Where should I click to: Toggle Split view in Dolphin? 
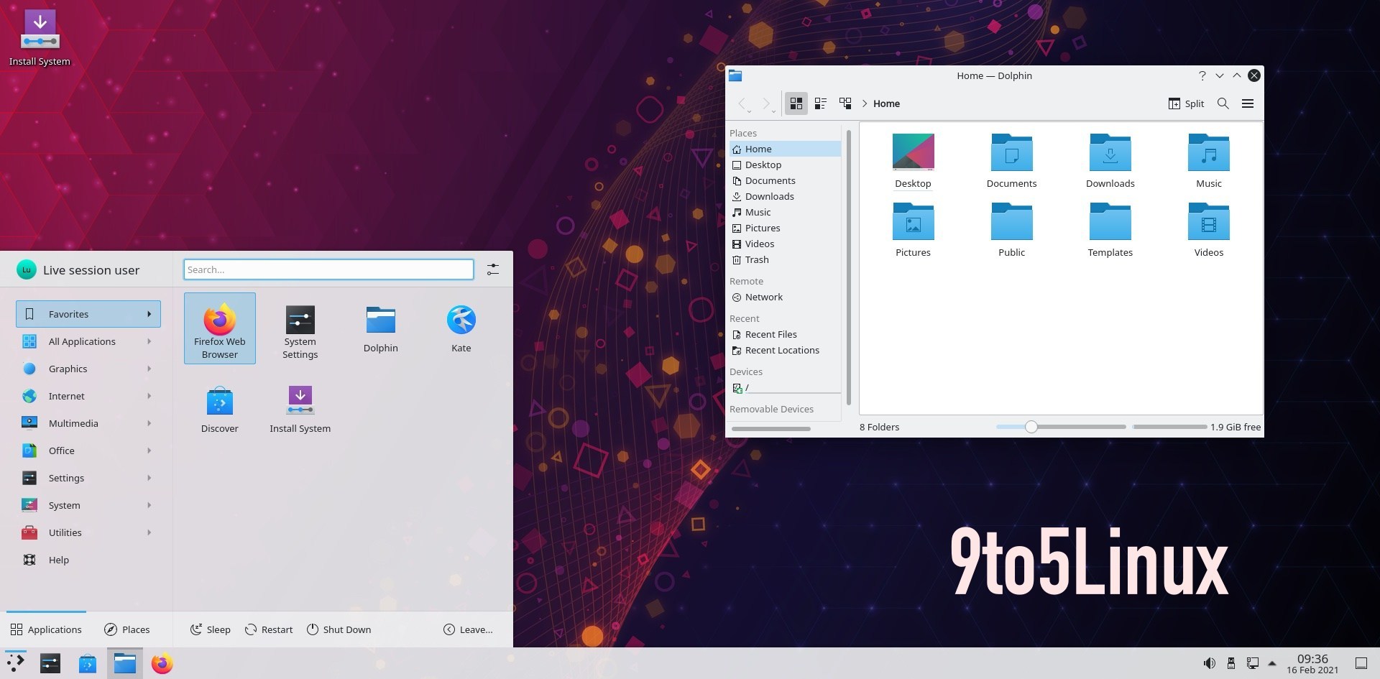pyautogui.click(x=1184, y=103)
